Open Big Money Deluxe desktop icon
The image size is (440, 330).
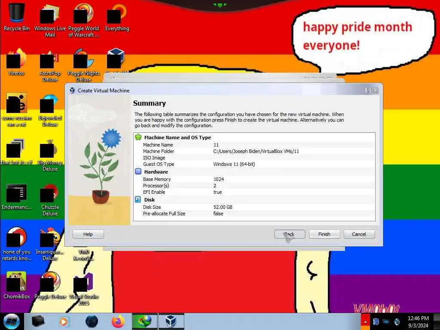pos(50,155)
